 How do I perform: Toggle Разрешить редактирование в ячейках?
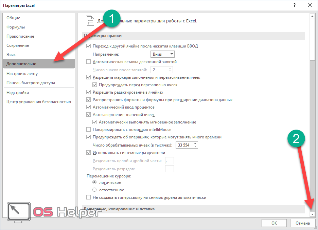[x=88, y=92]
